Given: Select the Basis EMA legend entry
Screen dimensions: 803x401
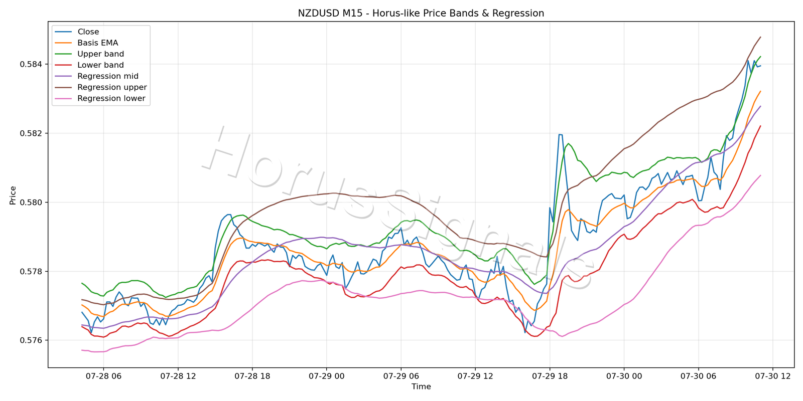Looking at the screenshot, I should [86, 43].
